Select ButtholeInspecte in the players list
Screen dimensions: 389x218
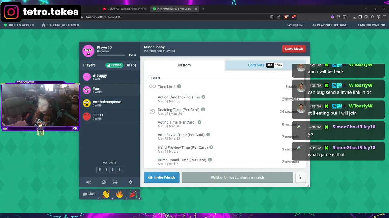109,103
